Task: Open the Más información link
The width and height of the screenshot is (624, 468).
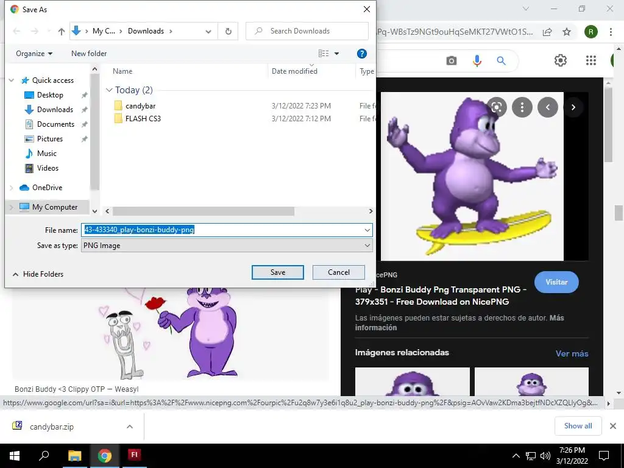Action: coord(459,323)
